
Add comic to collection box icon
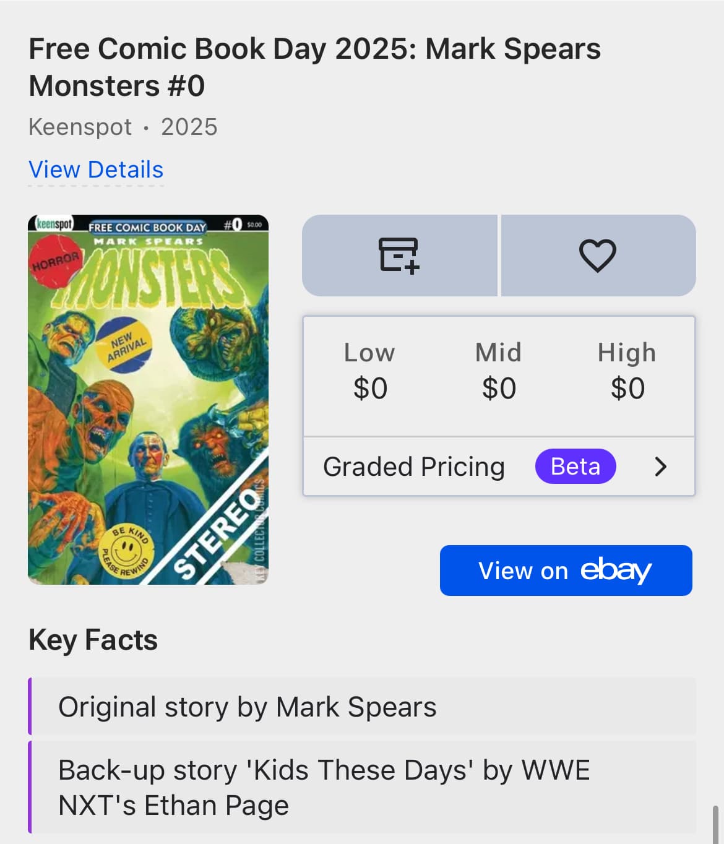point(399,255)
